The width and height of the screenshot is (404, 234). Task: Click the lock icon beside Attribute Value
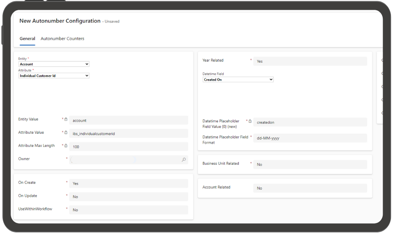tap(66, 132)
